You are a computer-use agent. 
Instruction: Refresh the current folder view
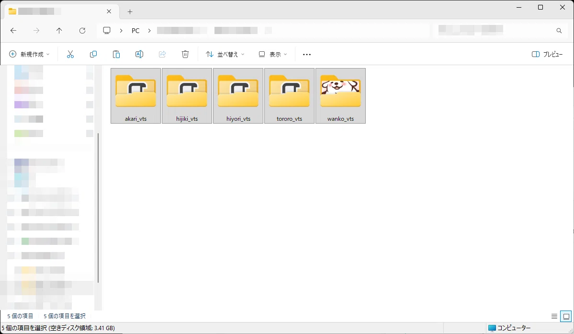pos(82,31)
